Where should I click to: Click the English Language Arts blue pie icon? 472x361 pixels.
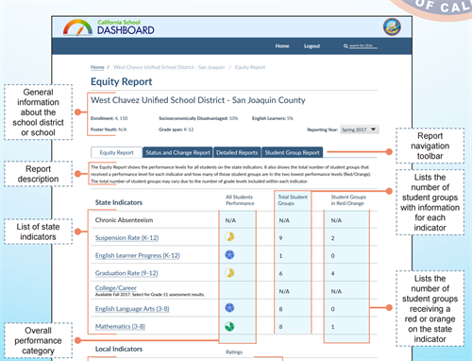229,308
